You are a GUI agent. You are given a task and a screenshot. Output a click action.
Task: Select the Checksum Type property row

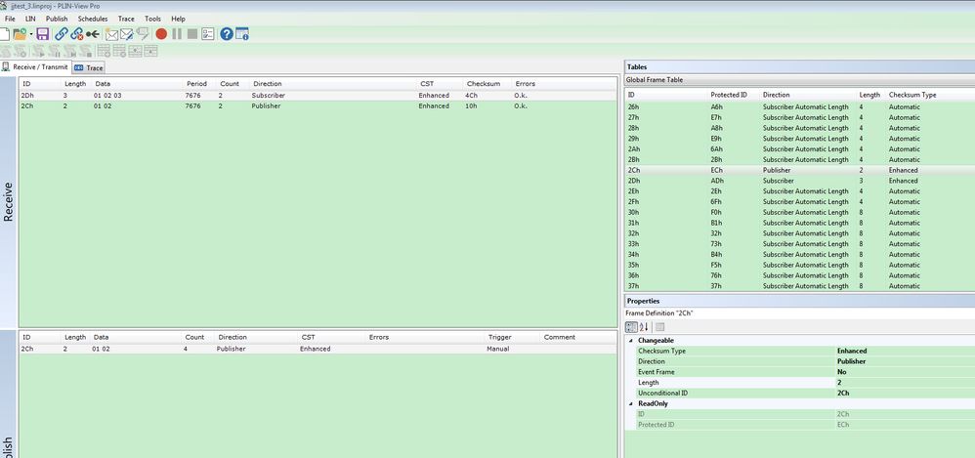tap(805, 352)
